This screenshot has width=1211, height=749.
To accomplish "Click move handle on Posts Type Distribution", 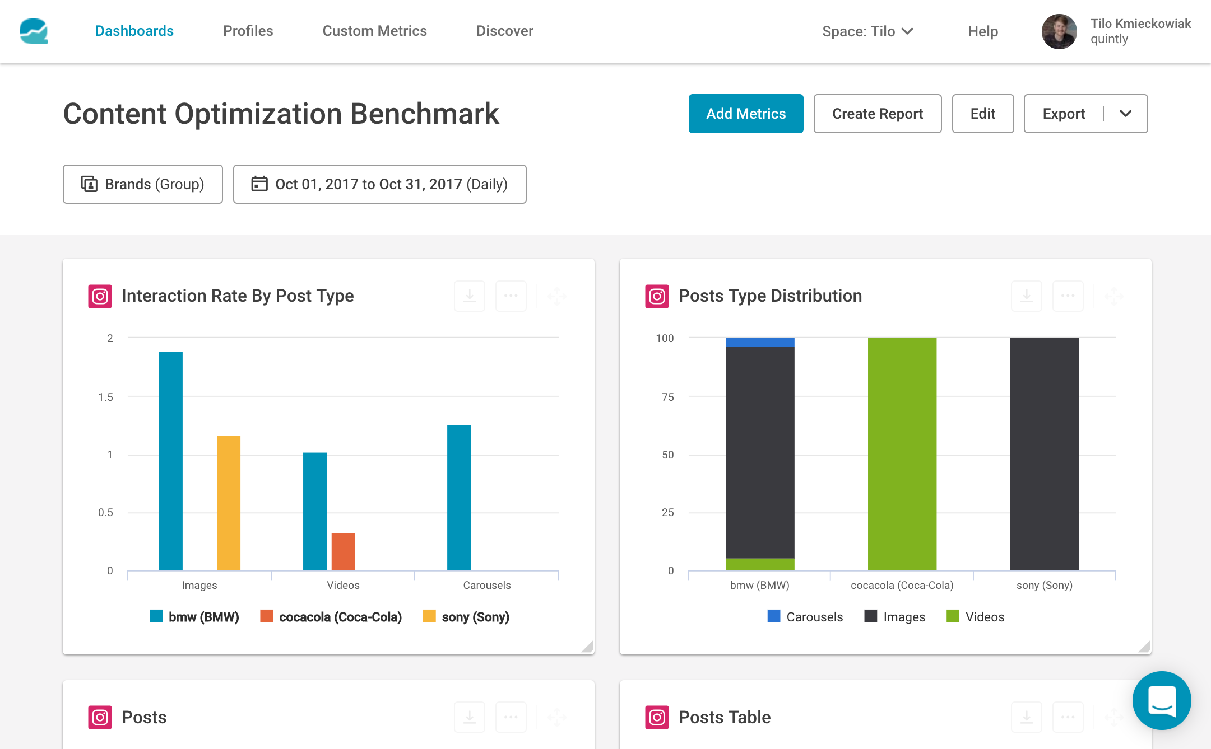I will pos(1113,296).
